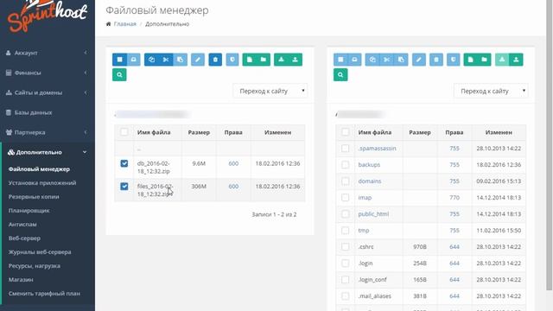Open Журналы веб-сервера in sidebar
553x311 pixels.
(40, 252)
